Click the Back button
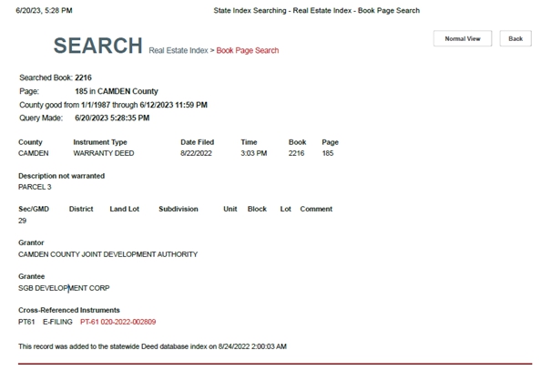551x371 pixels. pos(515,39)
